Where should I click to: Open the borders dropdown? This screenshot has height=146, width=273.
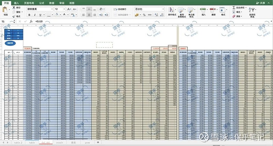(x=52, y=15)
